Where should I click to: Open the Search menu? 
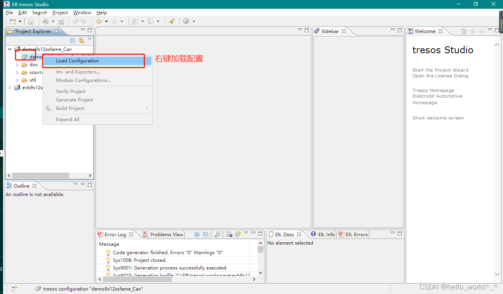point(39,13)
